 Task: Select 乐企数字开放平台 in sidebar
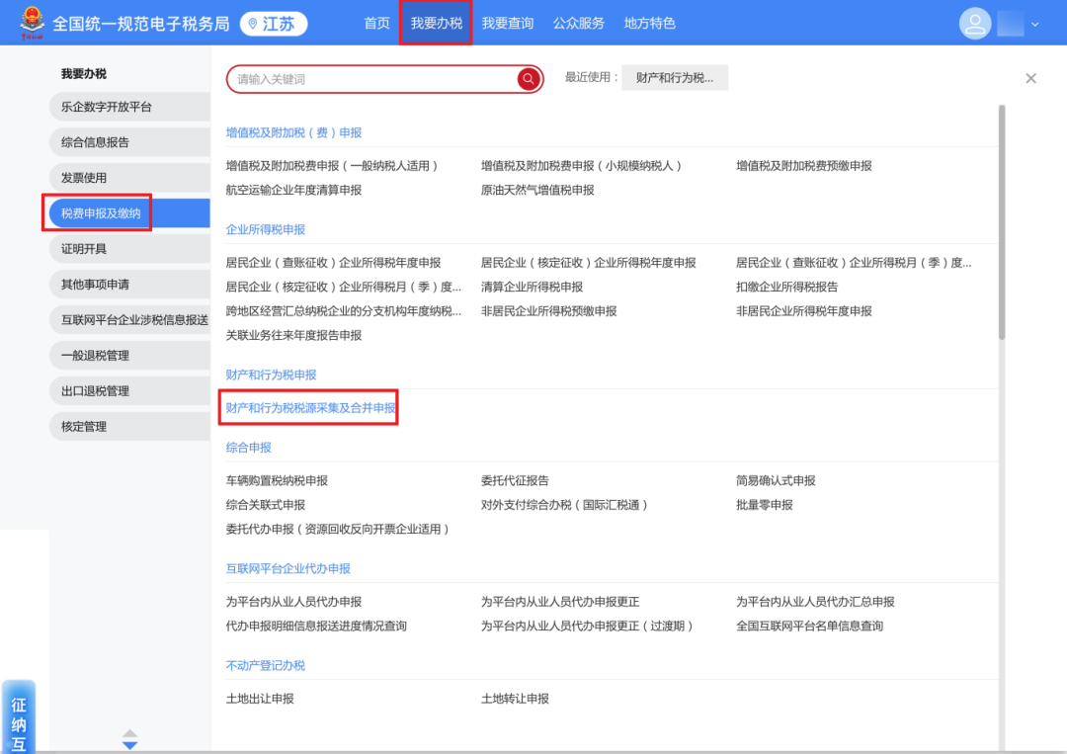pyautogui.click(x=130, y=107)
